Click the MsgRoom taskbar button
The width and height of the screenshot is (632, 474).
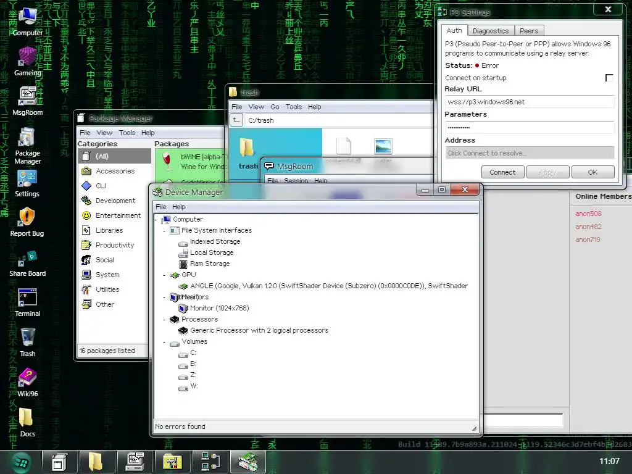(x=135, y=462)
